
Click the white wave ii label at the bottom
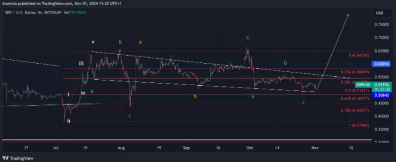point(69,121)
